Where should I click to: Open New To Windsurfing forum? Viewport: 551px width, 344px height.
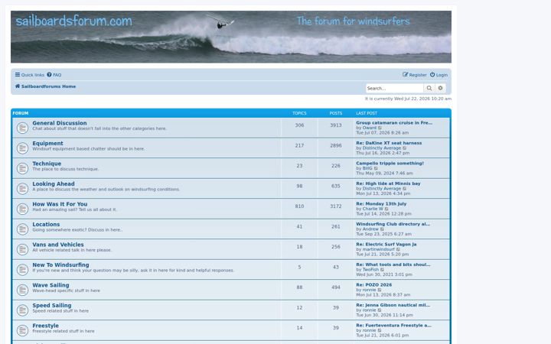[x=60, y=265]
